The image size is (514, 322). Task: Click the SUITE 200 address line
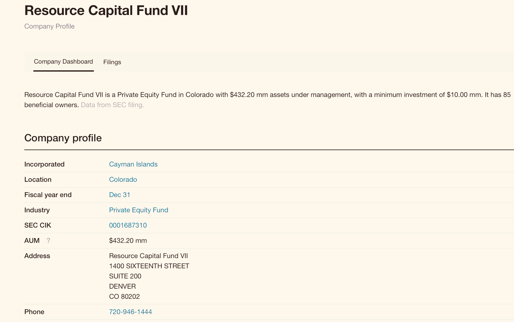(125, 276)
